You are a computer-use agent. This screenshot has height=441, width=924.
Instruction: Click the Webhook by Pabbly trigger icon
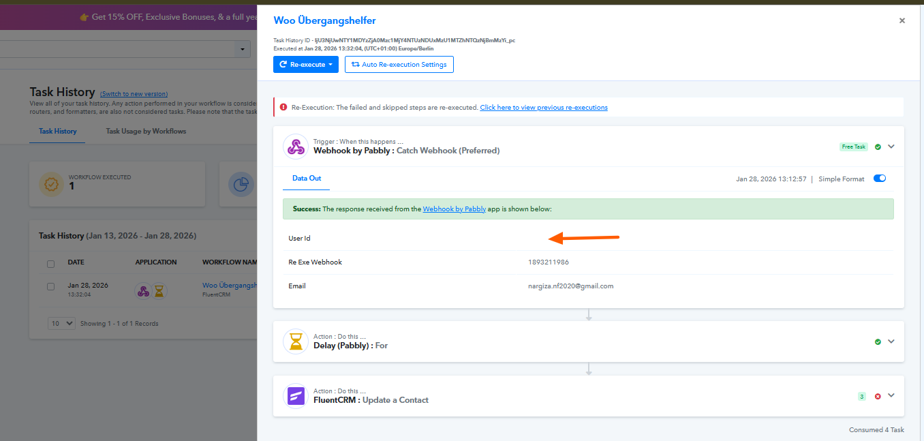click(x=296, y=147)
